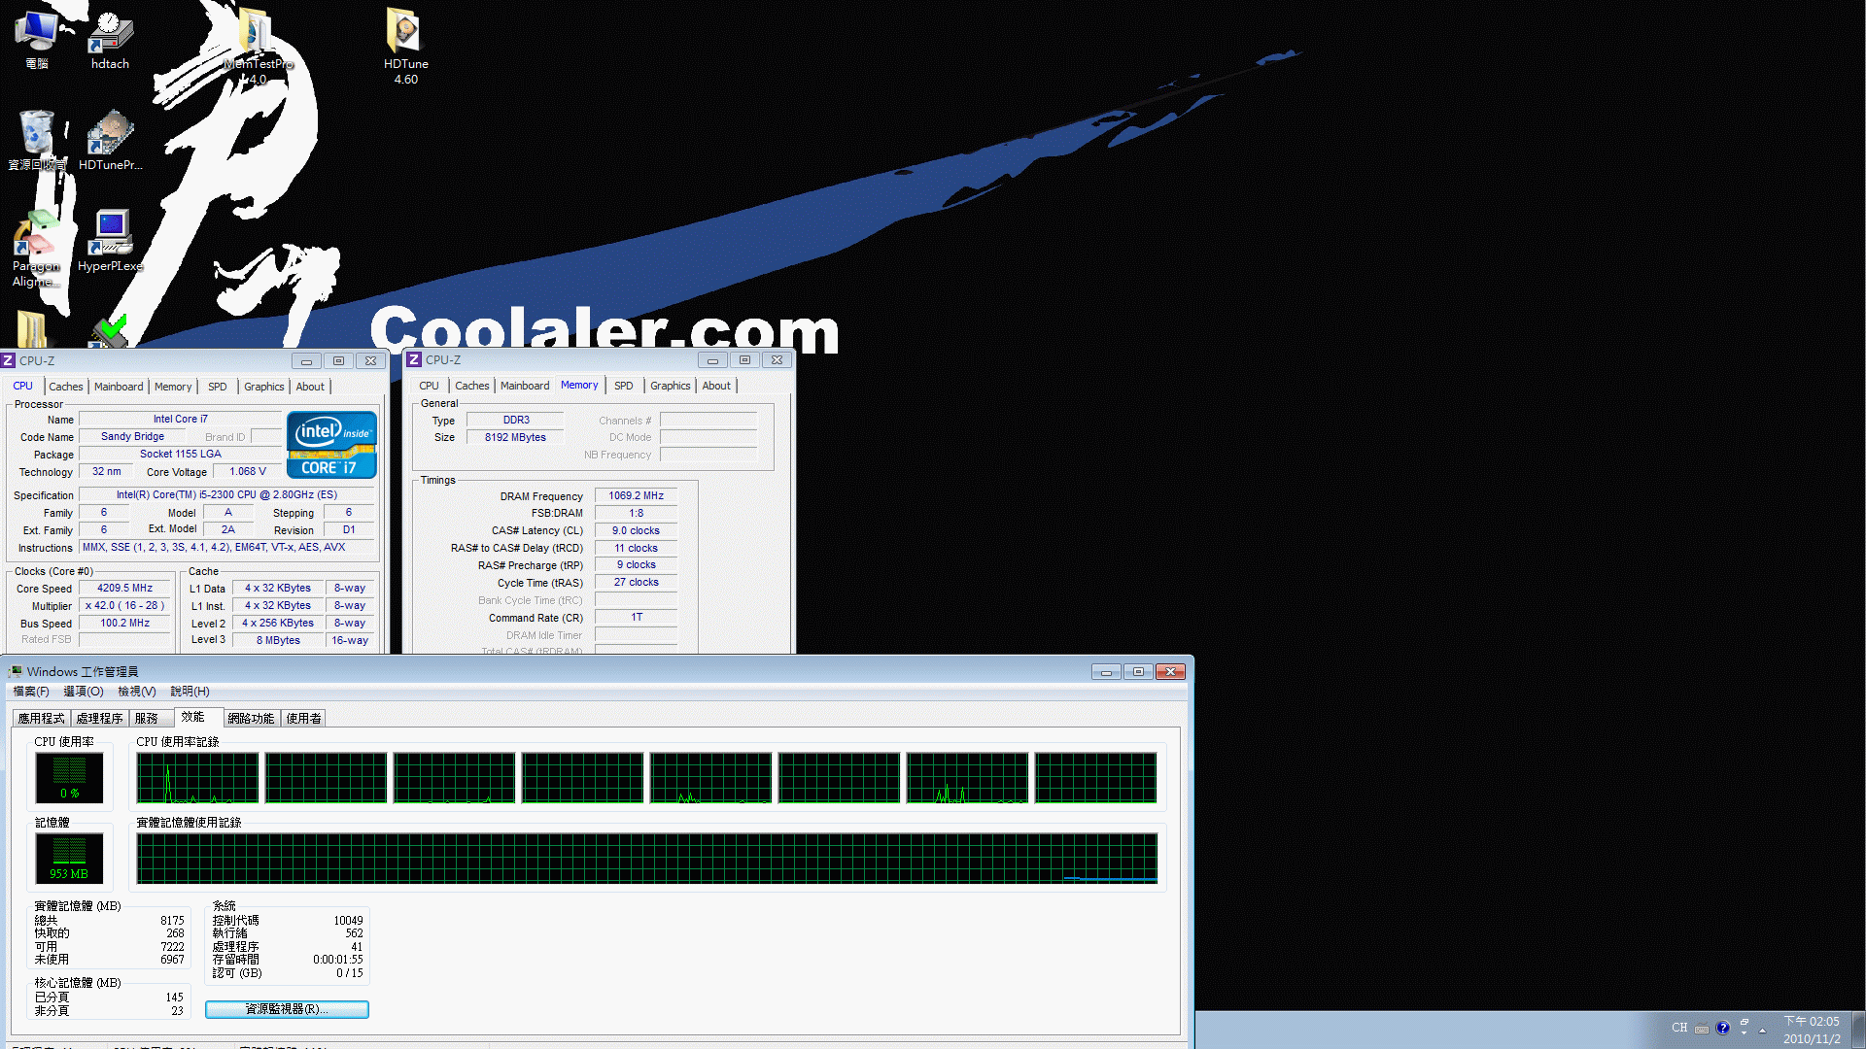The height and width of the screenshot is (1049, 1866).
Task: Click the DRAM Frequency 1069.2 MHz value
Action: point(636,495)
